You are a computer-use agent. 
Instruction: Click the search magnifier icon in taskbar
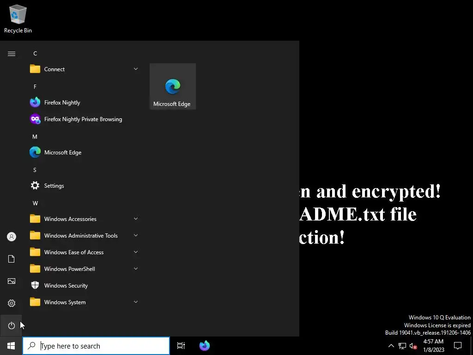31,346
